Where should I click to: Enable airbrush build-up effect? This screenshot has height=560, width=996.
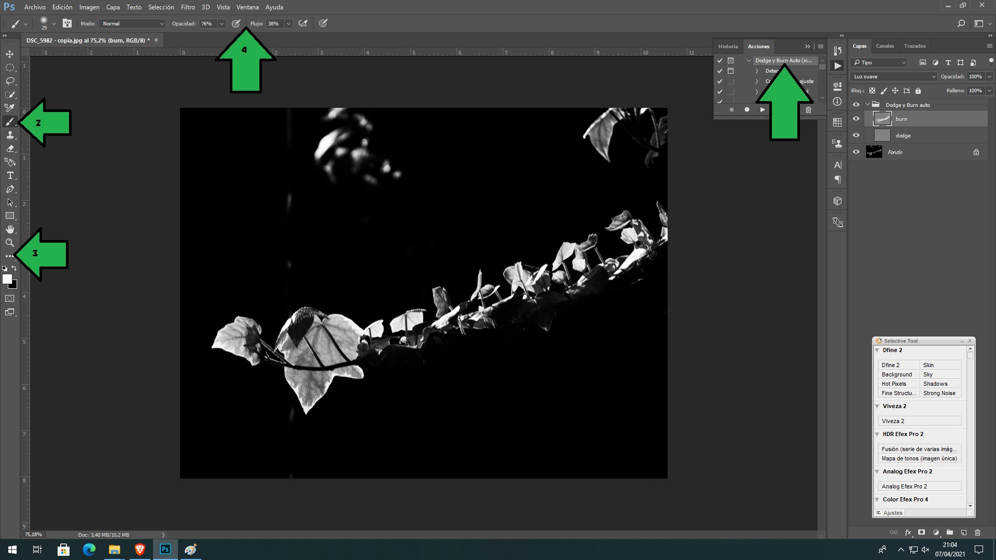click(303, 23)
